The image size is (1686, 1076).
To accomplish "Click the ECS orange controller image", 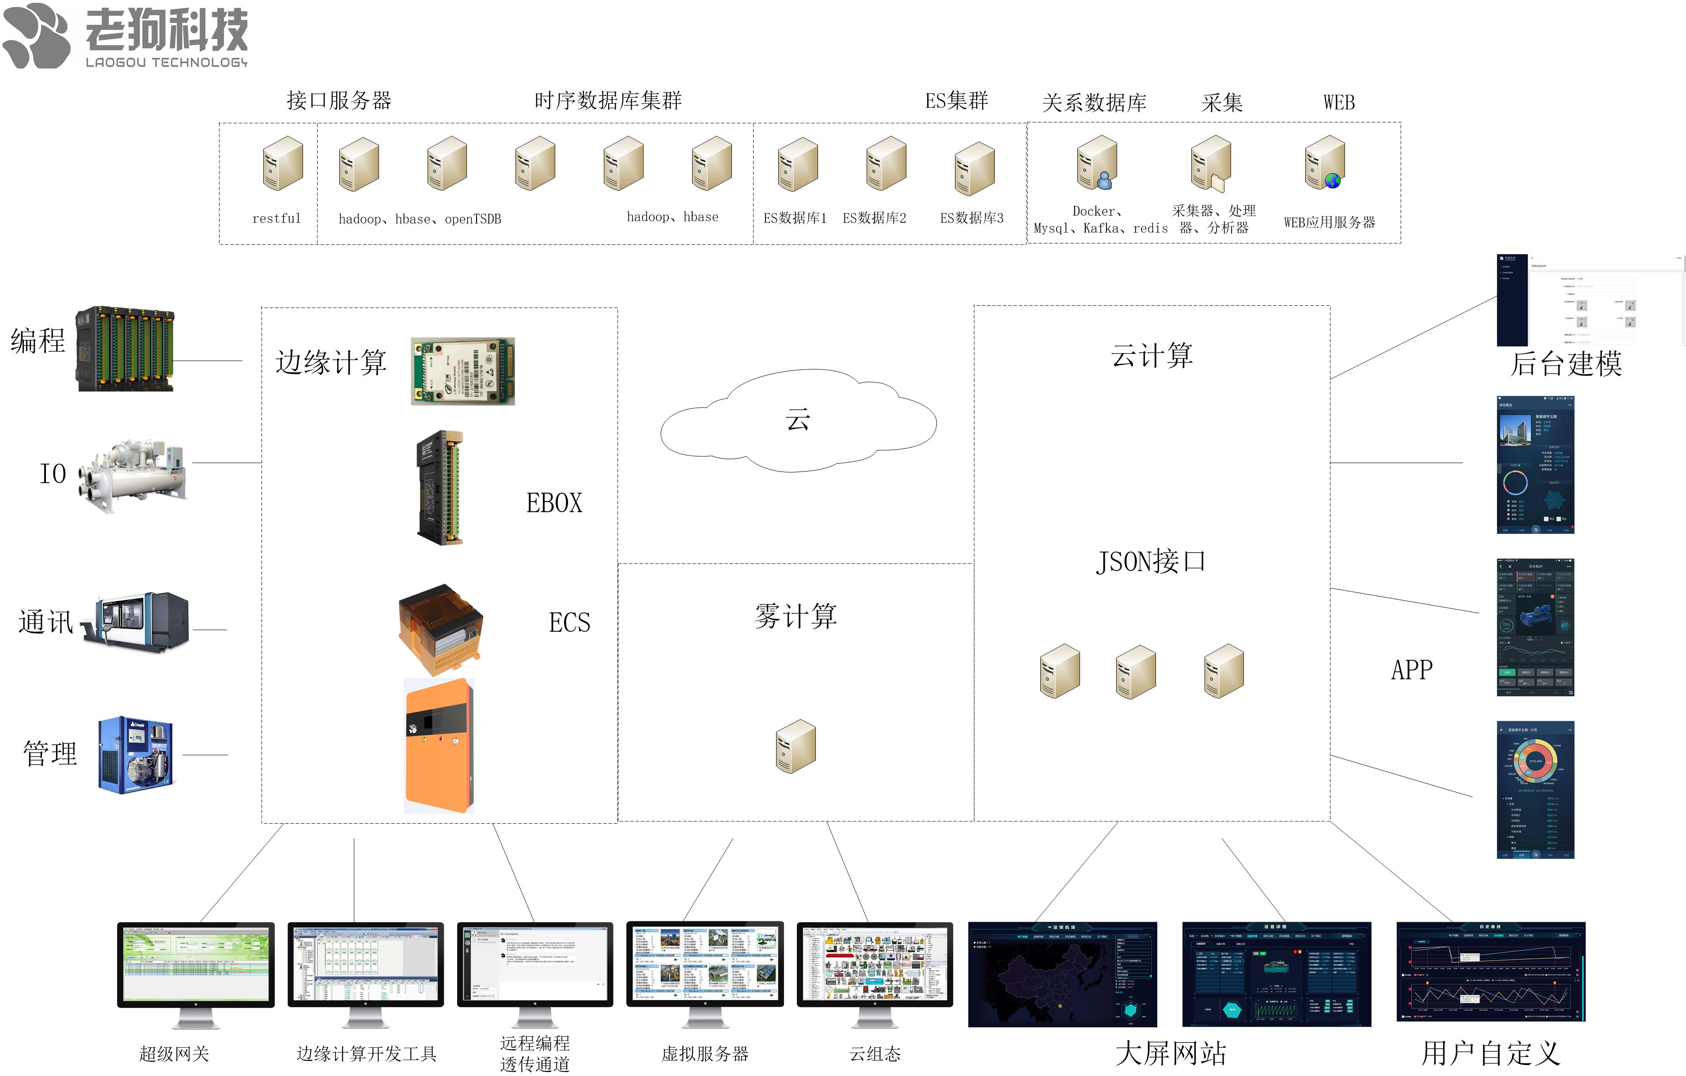I will (440, 629).
